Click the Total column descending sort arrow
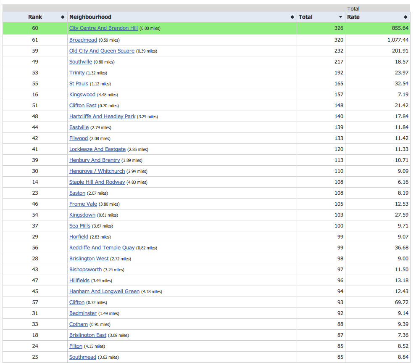This screenshot has width=416, height=363. 340,17
